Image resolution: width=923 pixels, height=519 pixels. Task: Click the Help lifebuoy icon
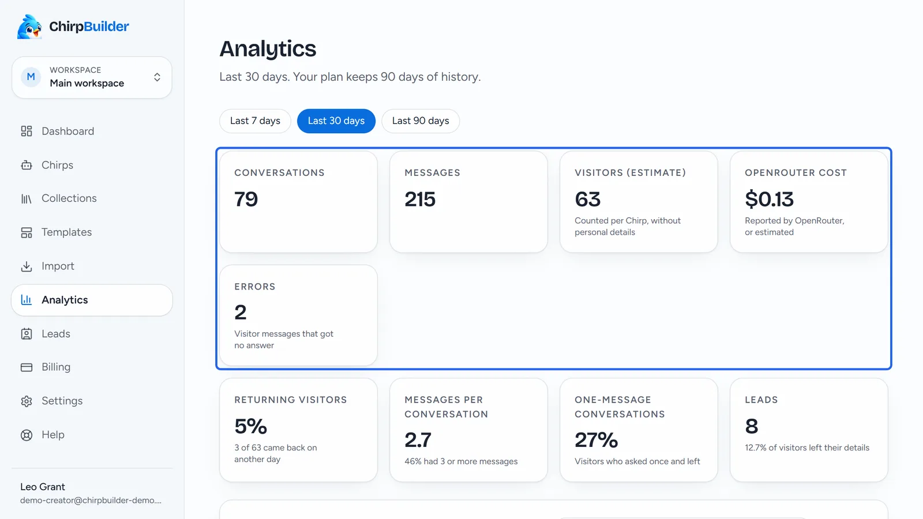(x=27, y=435)
